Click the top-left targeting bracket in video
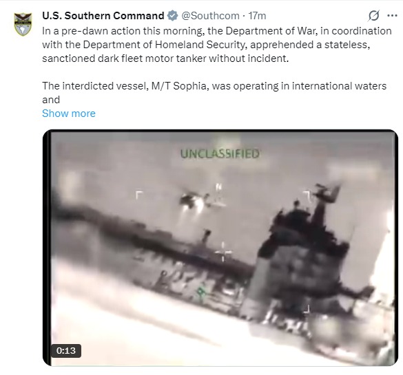 click(138, 195)
